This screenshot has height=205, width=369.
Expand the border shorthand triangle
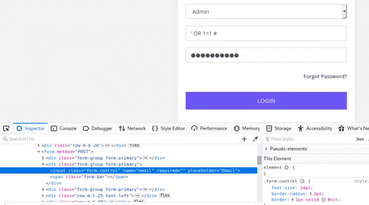pos(293,200)
